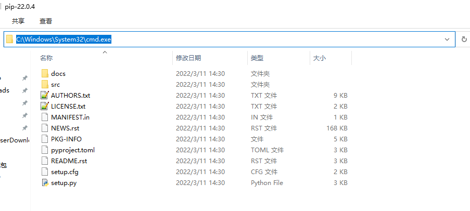Select the PKG-INFO file name
The image size is (470, 211).
pyautogui.click(x=66, y=139)
